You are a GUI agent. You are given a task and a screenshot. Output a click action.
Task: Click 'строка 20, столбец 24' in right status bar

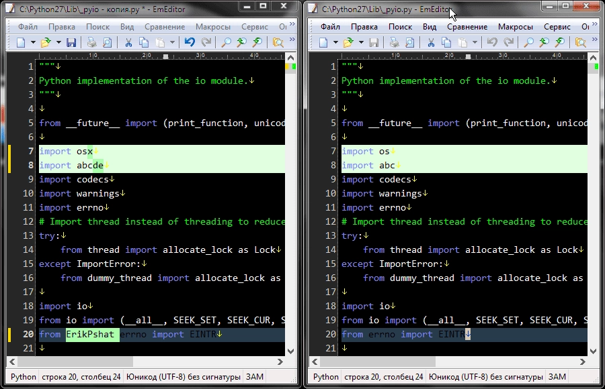[x=384, y=377]
